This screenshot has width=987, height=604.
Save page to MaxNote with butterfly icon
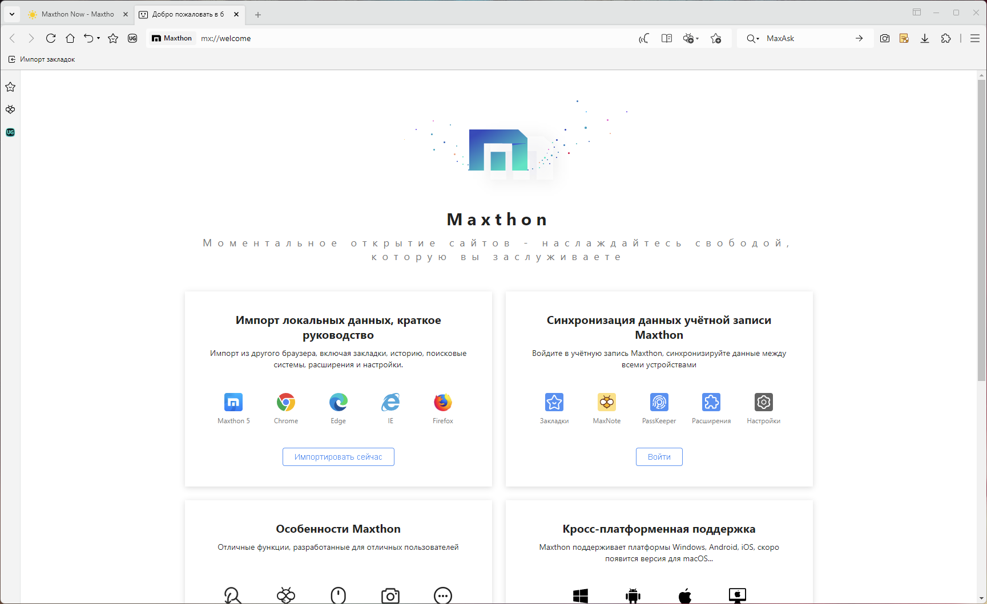tap(688, 38)
